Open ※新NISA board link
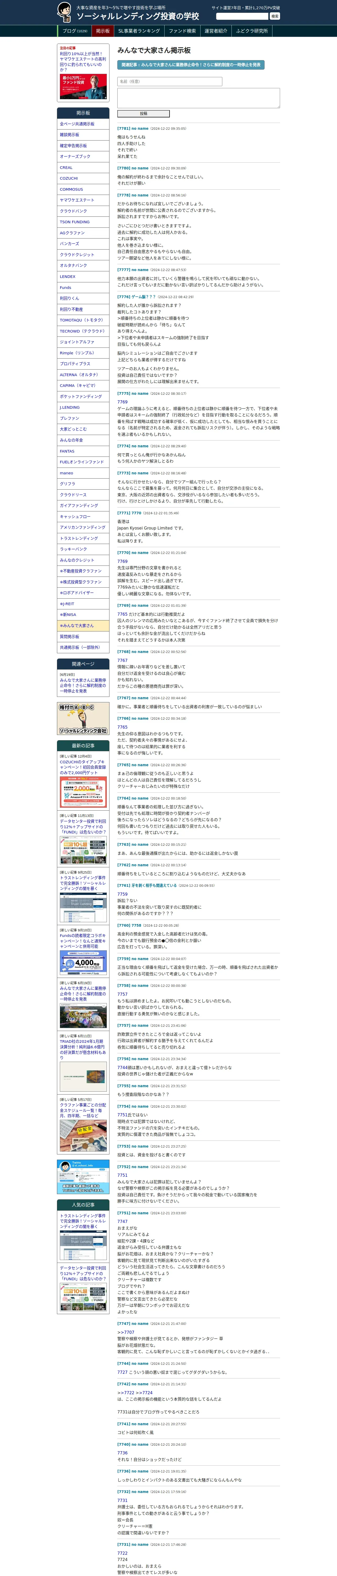This screenshot has width=337, height=1576. pos(83,615)
